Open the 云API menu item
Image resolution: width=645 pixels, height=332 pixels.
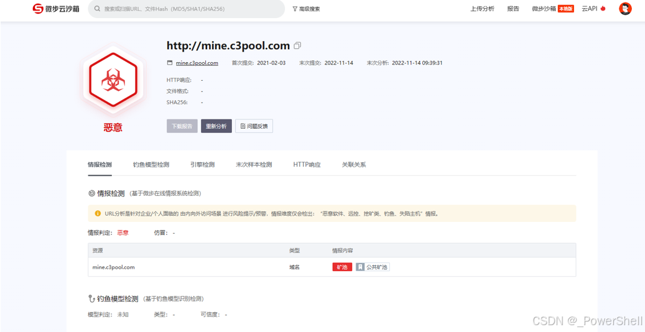[x=593, y=9]
